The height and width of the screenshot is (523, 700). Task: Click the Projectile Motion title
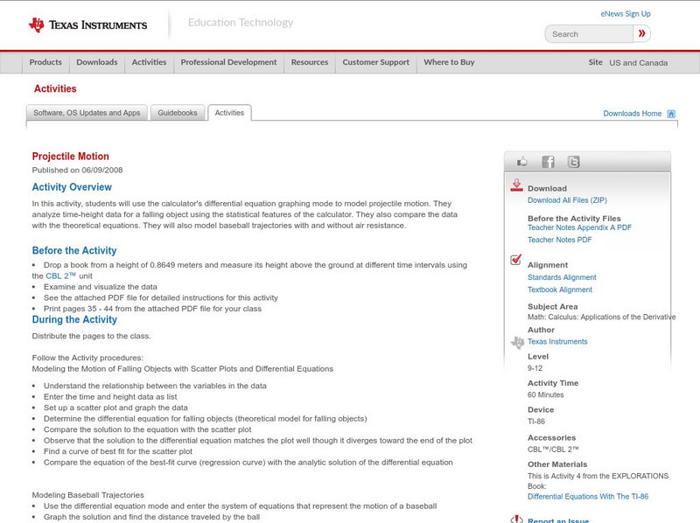[x=71, y=157]
